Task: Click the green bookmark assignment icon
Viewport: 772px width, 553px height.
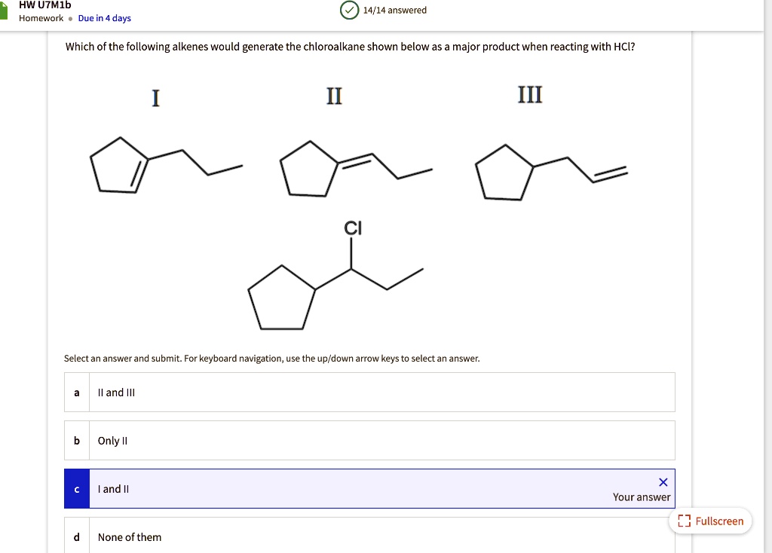Action: pyautogui.click(x=6, y=10)
